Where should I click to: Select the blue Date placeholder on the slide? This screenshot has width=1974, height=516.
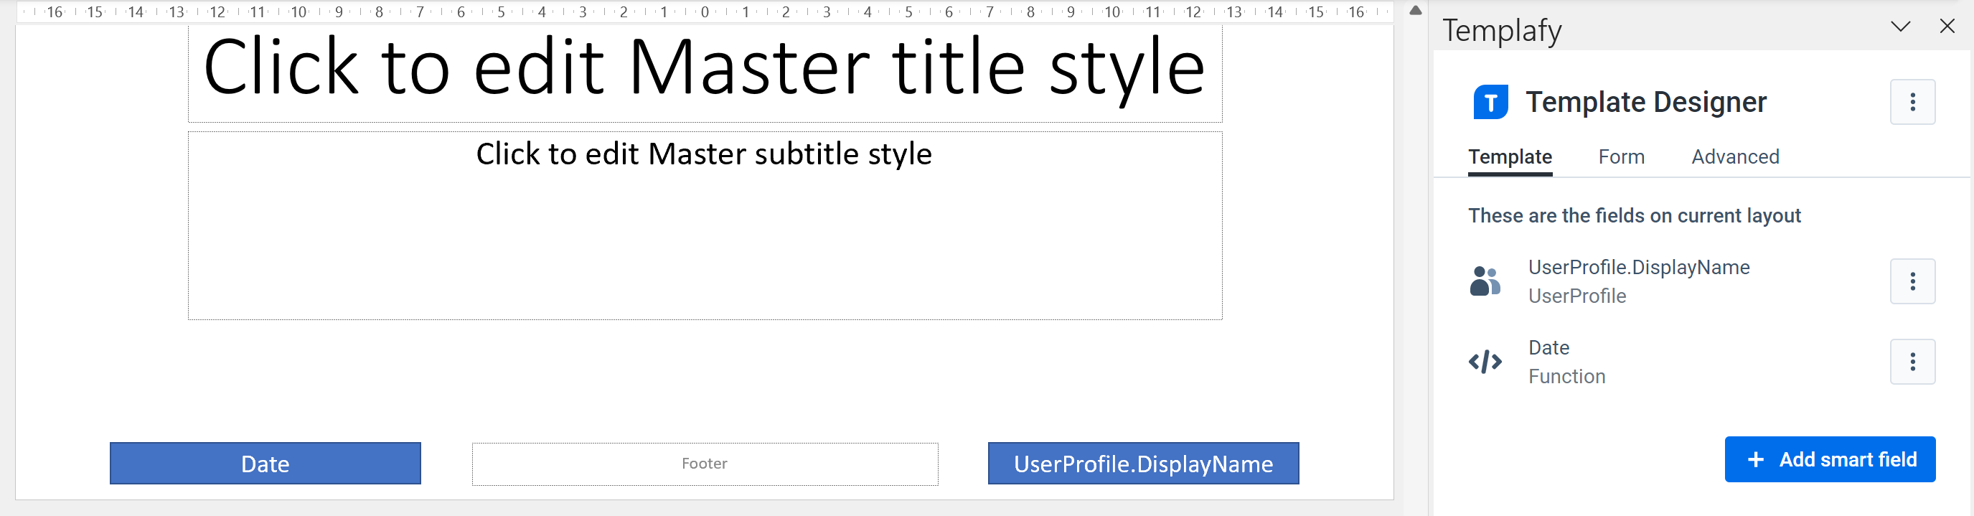pyautogui.click(x=265, y=463)
